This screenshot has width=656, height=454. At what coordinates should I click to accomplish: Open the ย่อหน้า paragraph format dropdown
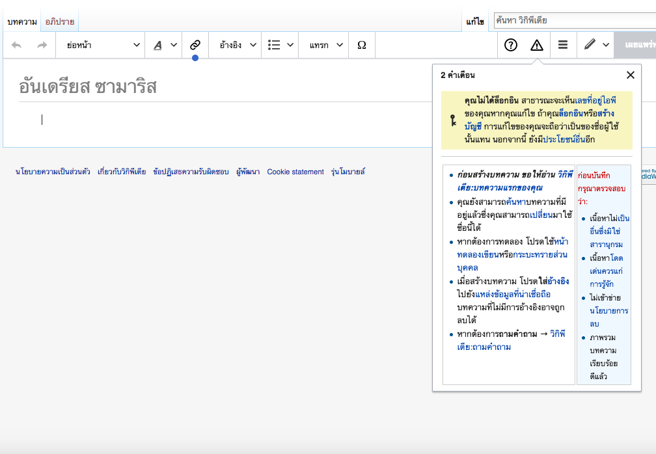(100, 45)
